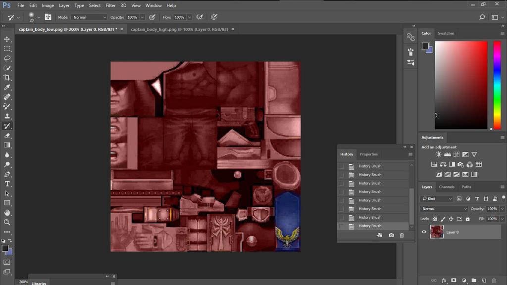507x285 pixels.
Task: Open the layer blend mode Normal dropdown
Action: tap(444, 209)
